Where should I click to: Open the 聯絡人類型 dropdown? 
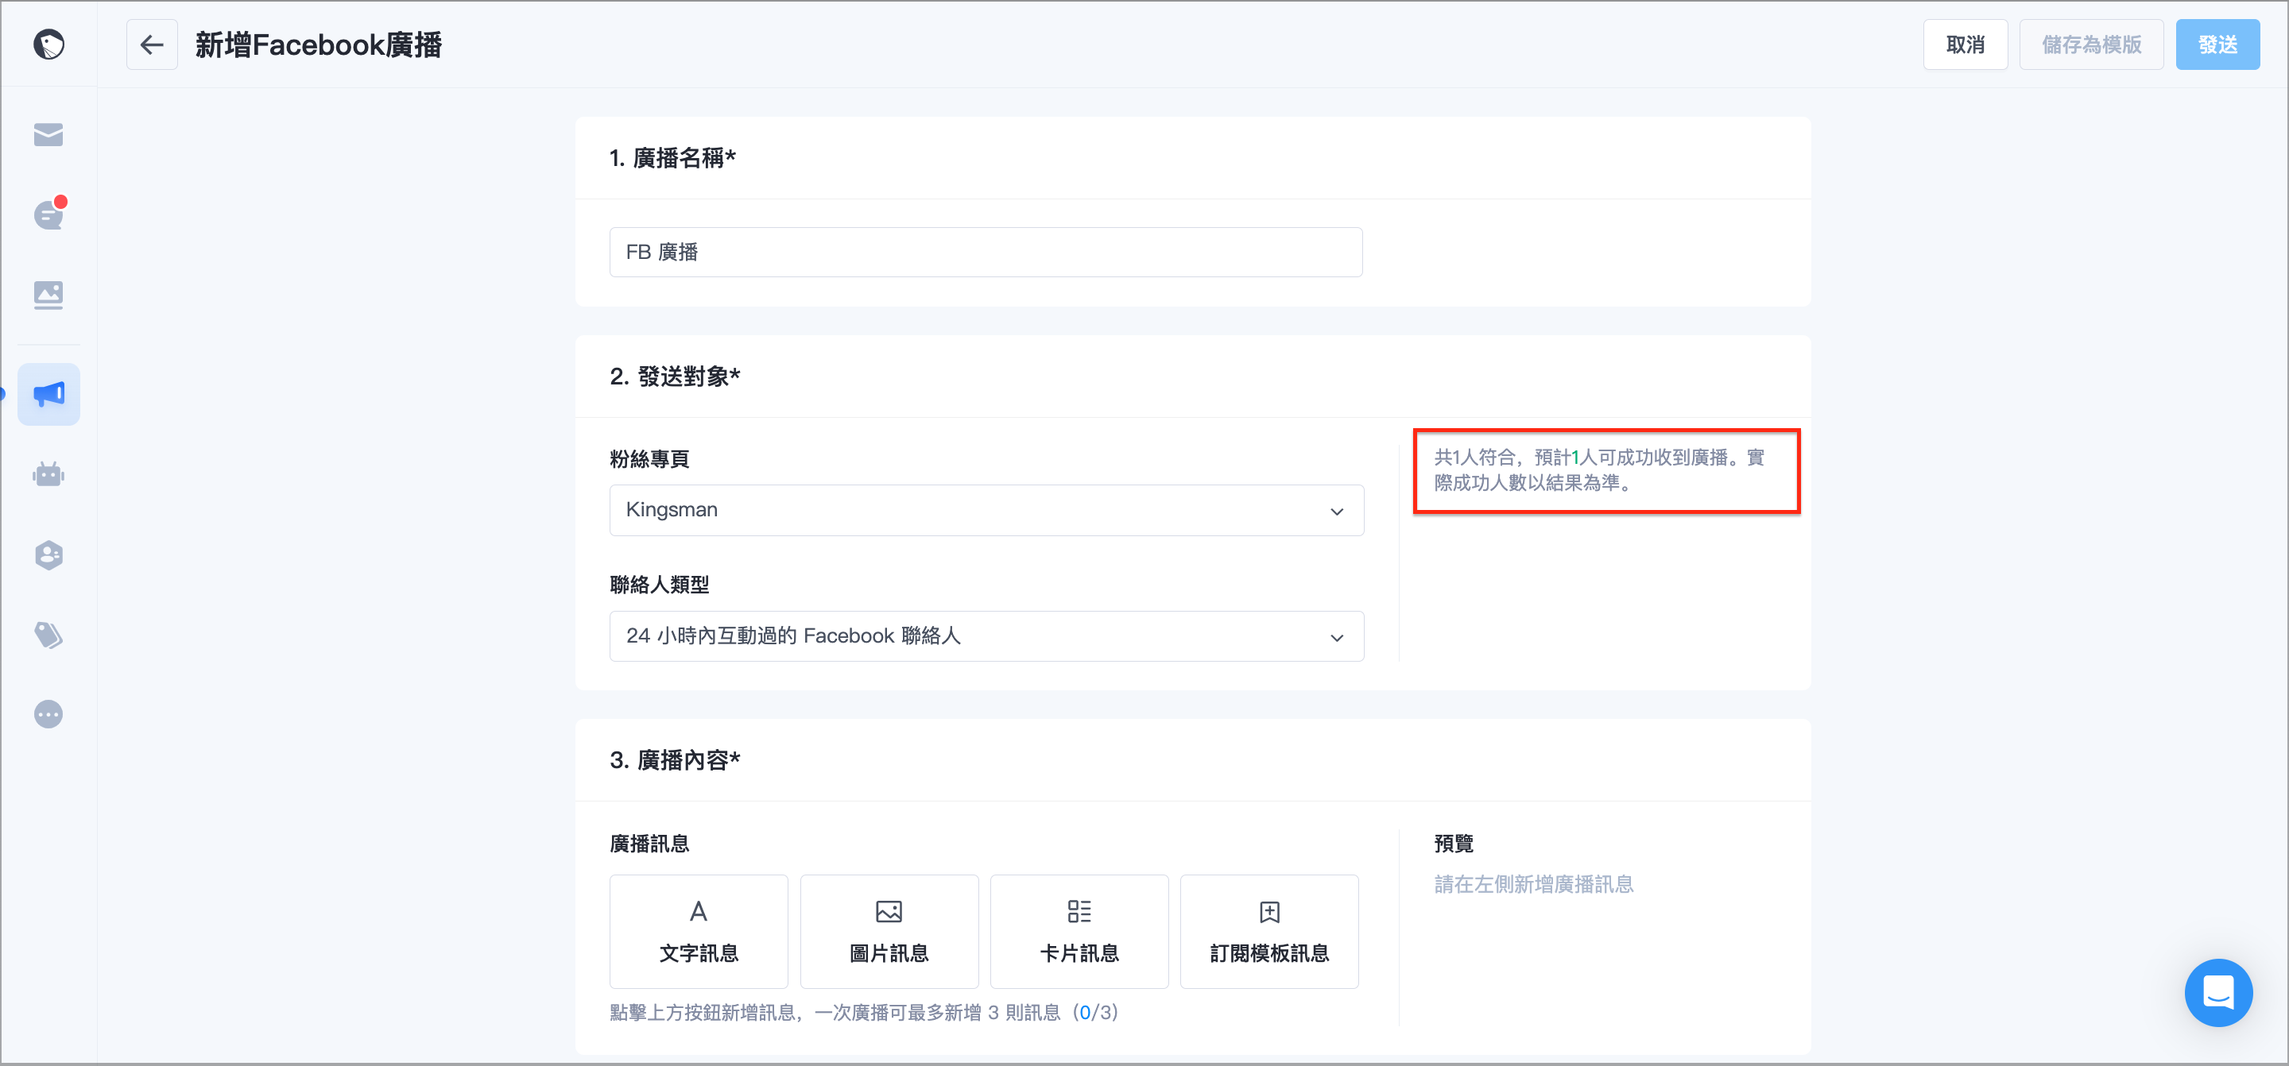click(986, 636)
